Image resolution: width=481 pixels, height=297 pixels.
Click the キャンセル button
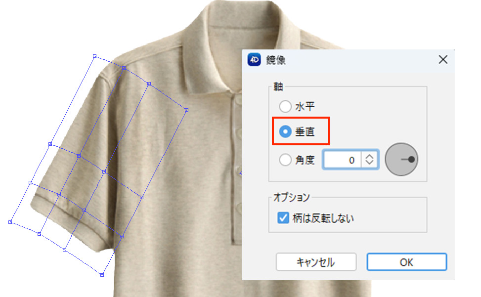coord(316,262)
